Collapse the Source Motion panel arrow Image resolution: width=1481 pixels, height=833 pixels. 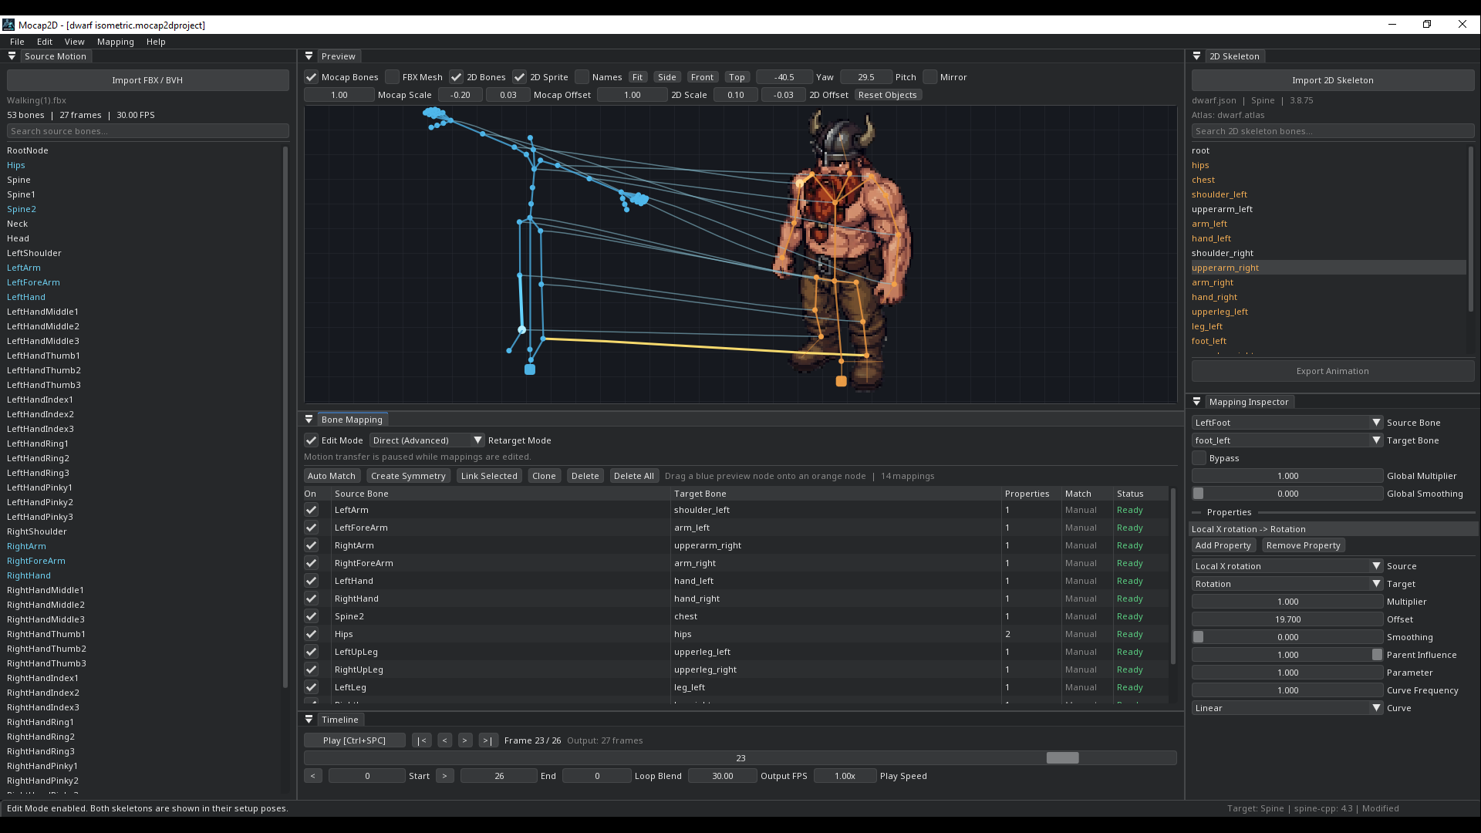(x=12, y=56)
